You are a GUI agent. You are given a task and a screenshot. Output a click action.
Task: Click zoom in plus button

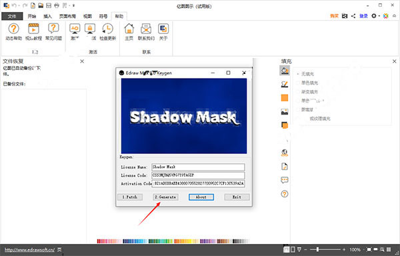(x=344, y=249)
